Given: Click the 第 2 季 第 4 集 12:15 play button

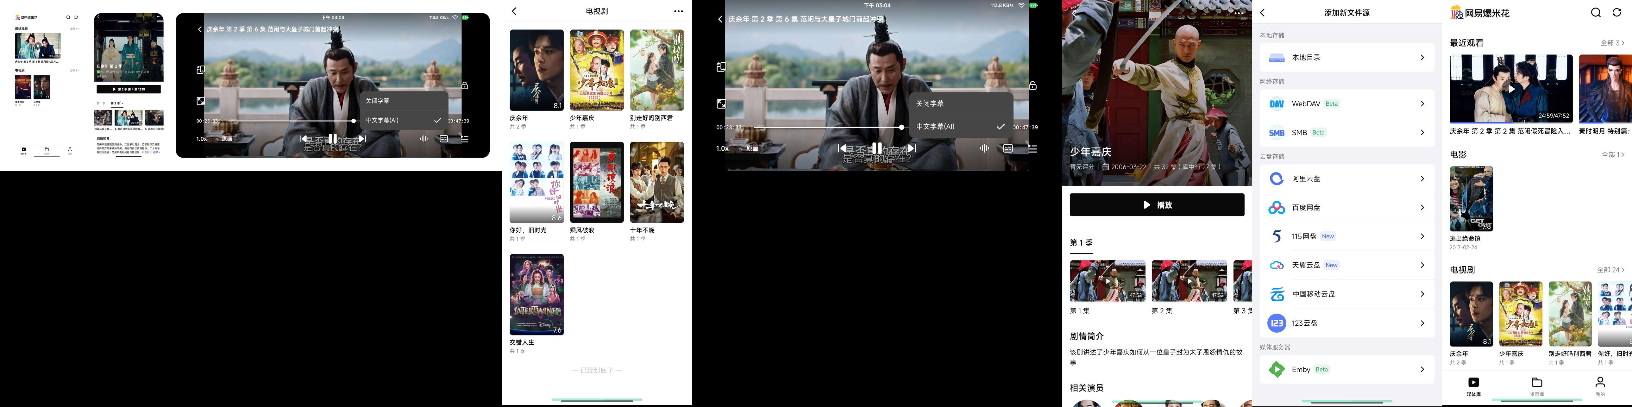Looking at the screenshot, I should [129, 90].
